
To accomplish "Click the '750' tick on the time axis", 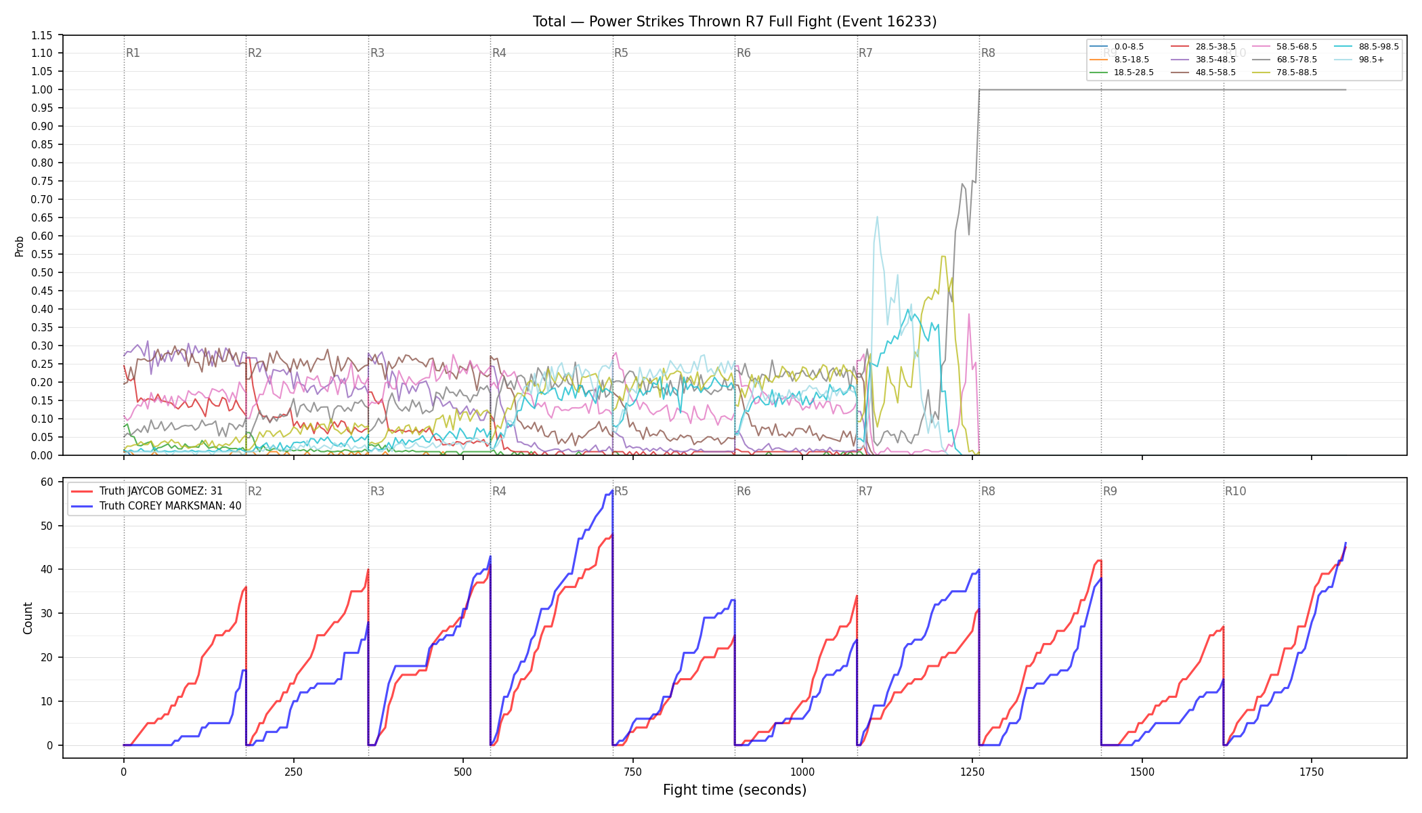I will coord(632,772).
